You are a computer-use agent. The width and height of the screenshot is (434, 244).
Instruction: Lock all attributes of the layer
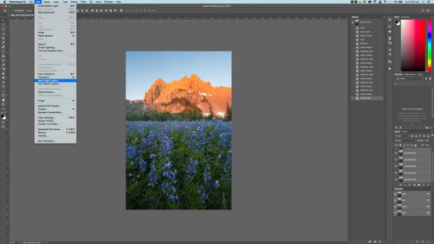point(416,145)
